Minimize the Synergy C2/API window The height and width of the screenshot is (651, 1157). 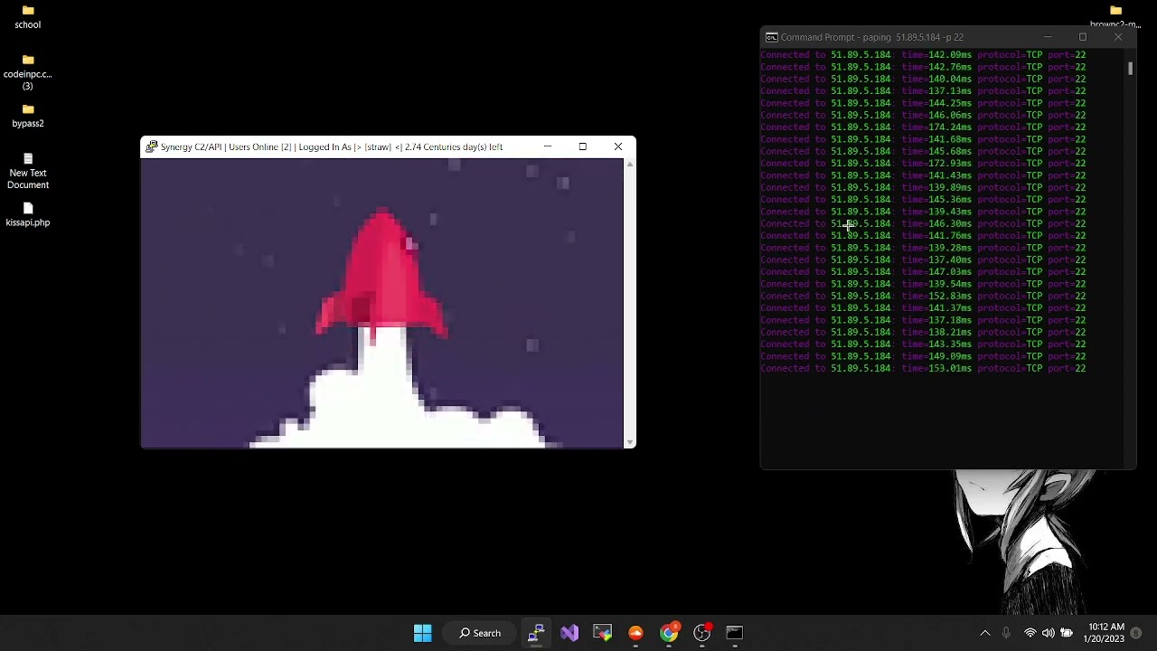(x=547, y=146)
